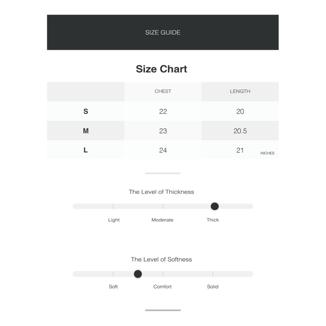The image size is (326, 326).
Task: Click chest value 23 for size M
Action: point(163,131)
